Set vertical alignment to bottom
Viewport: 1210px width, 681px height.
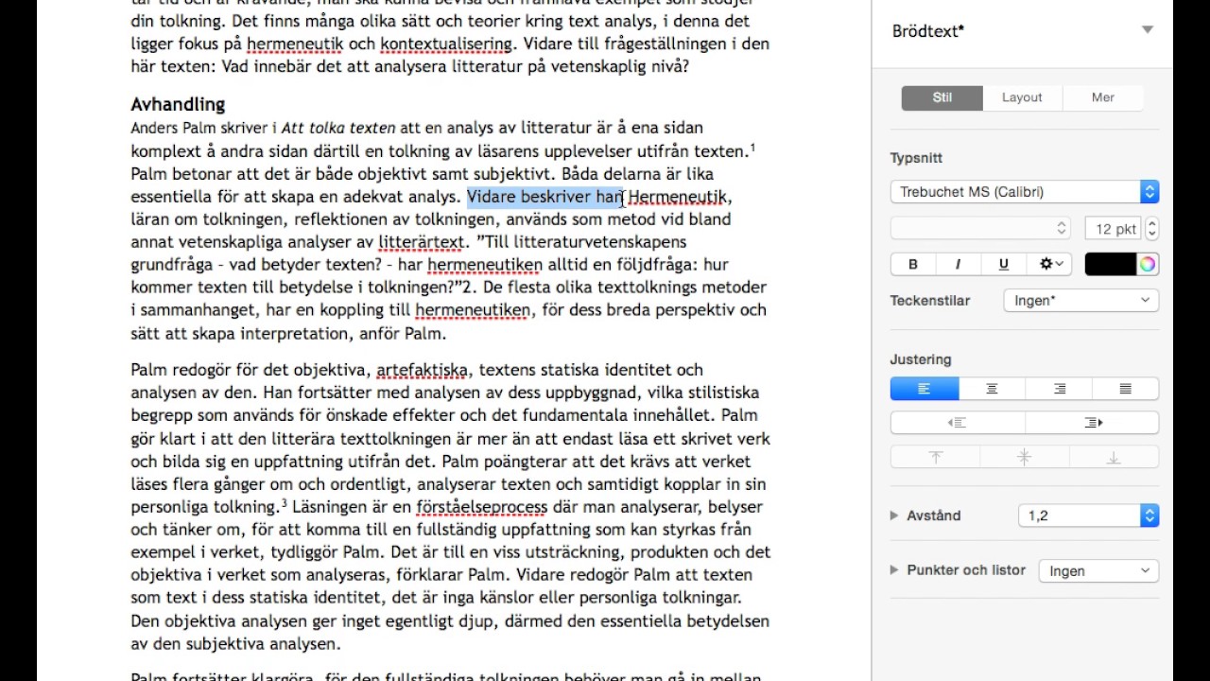coord(1114,458)
